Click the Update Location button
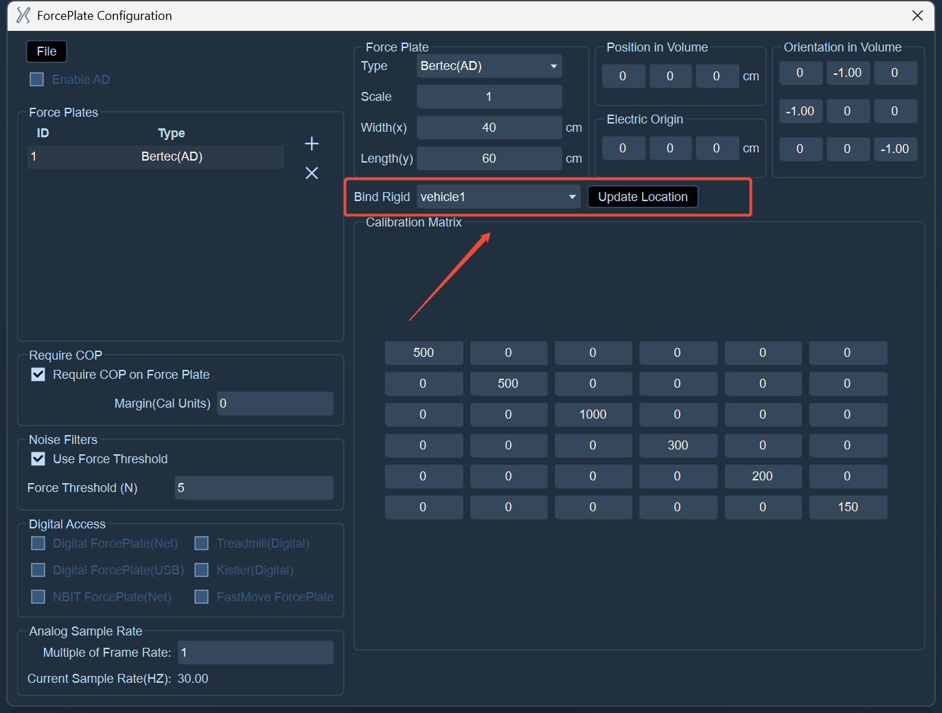Image resolution: width=942 pixels, height=713 pixels. pyautogui.click(x=643, y=197)
